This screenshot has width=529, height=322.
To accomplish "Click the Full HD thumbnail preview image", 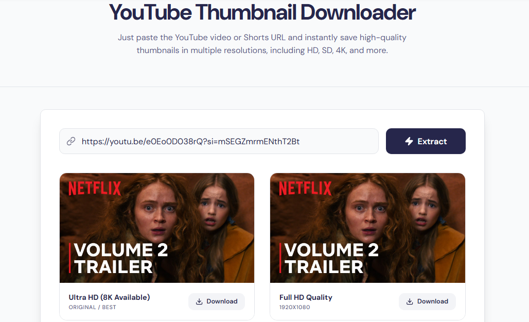I will 367,228.
